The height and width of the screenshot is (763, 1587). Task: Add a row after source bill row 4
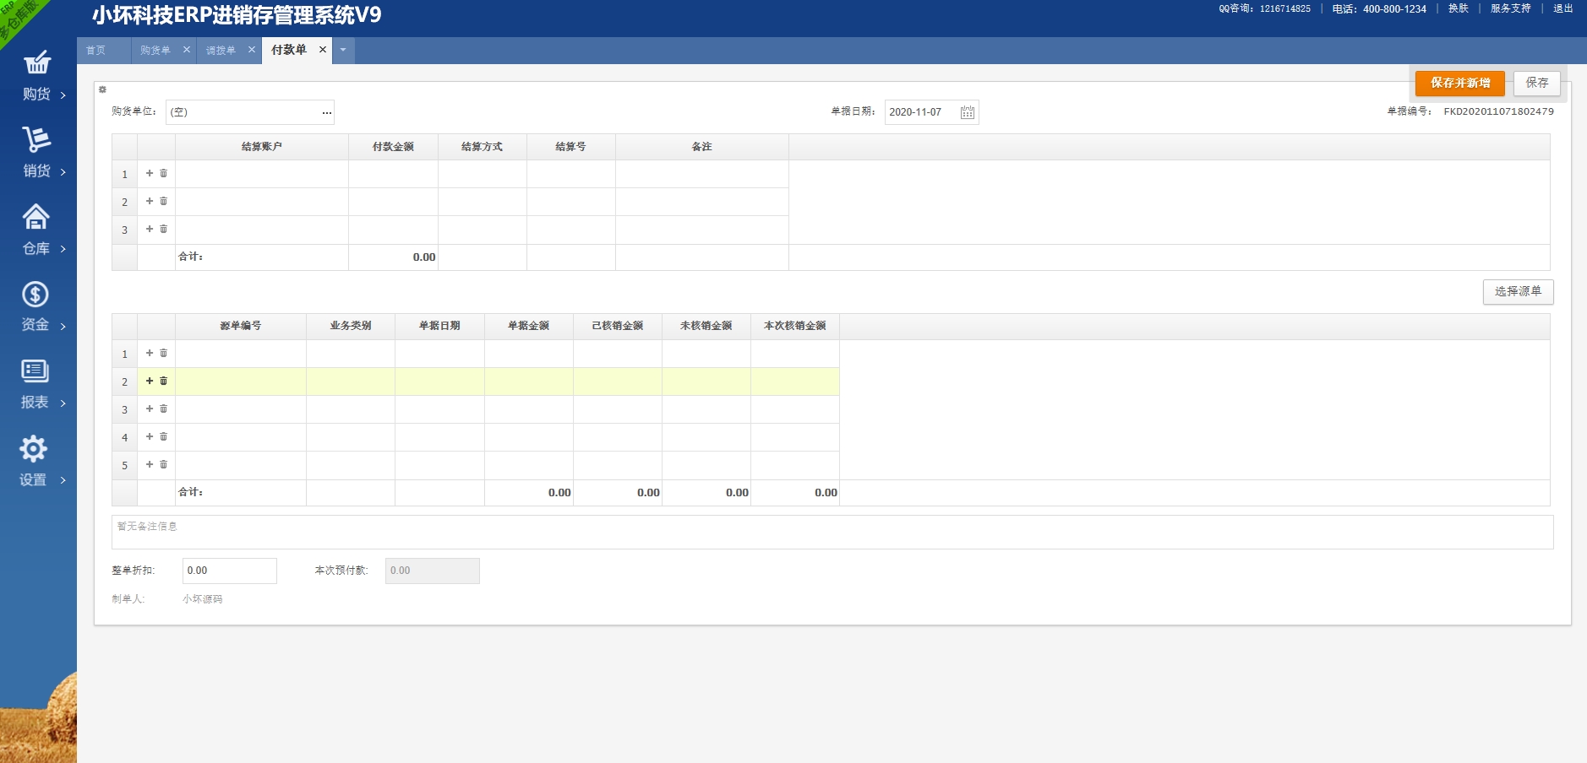tap(150, 436)
